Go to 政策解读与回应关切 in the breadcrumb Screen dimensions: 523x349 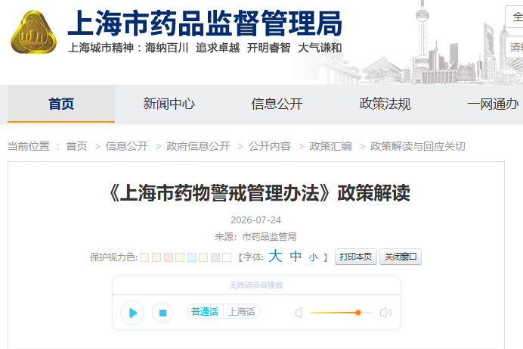(418, 146)
